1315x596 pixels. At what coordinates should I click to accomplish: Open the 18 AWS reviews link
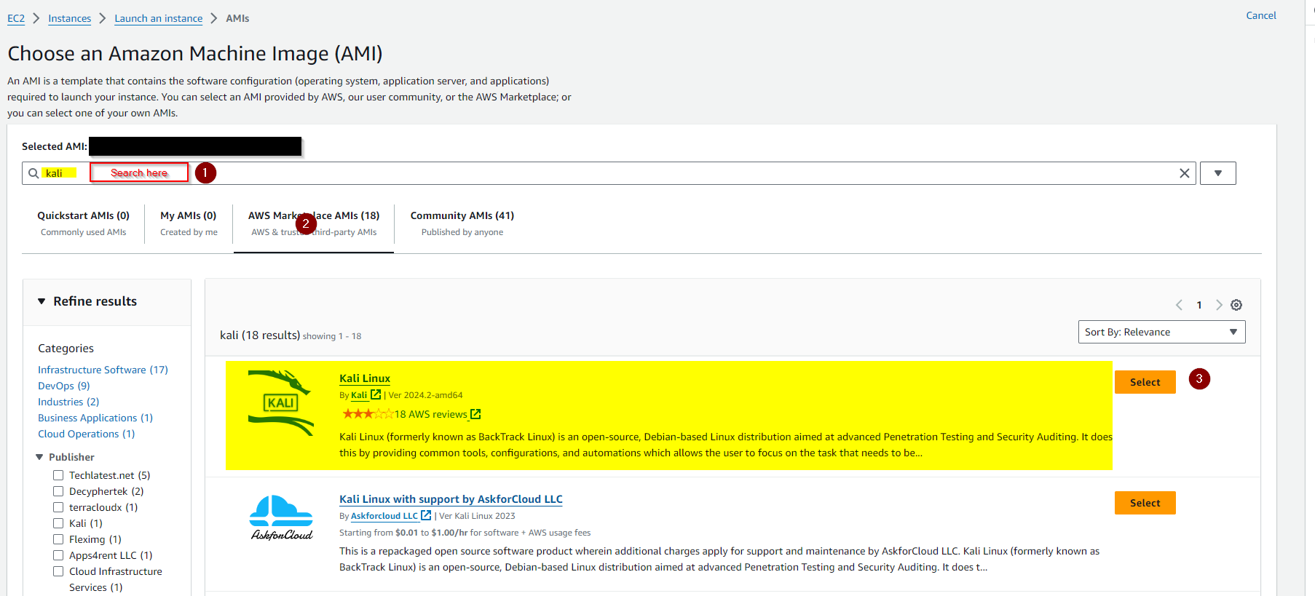431,414
